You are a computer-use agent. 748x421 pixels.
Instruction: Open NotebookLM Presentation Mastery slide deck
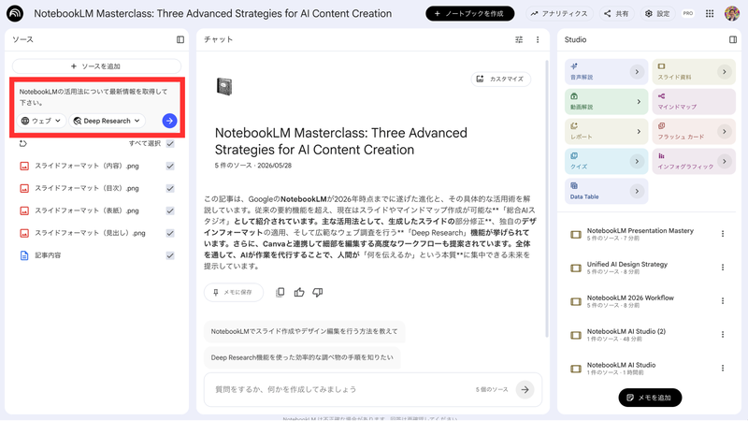(640, 234)
